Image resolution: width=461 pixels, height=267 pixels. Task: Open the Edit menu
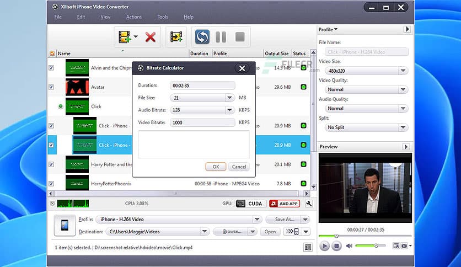click(81, 17)
